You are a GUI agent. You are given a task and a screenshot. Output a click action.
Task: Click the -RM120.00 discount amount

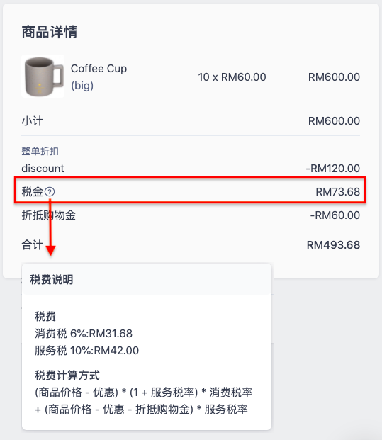(x=333, y=169)
